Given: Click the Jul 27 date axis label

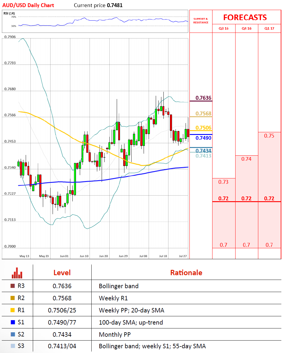Looking at the screenshot, I should point(183,256).
